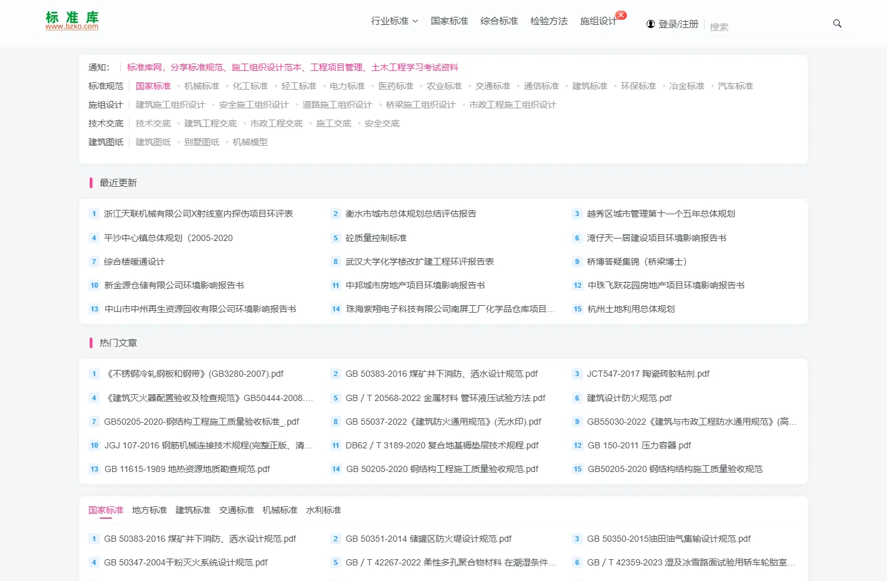Click the user icon beside 登录/注册
Image resolution: width=887 pixels, height=581 pixels.
pos(651,24)
